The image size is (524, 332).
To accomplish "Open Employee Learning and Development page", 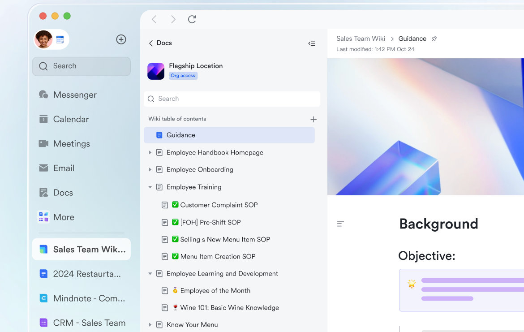I will pyautogui.click(x=222, y=273).
